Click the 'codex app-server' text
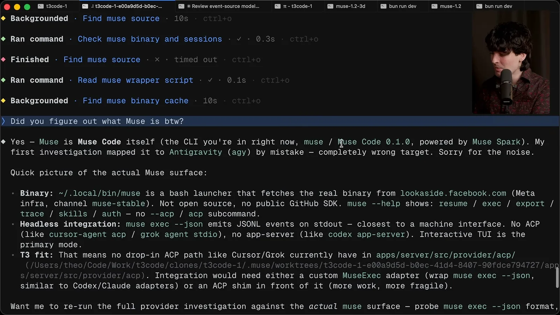This screenshot has width=560, height=315. tap(366, 234)
